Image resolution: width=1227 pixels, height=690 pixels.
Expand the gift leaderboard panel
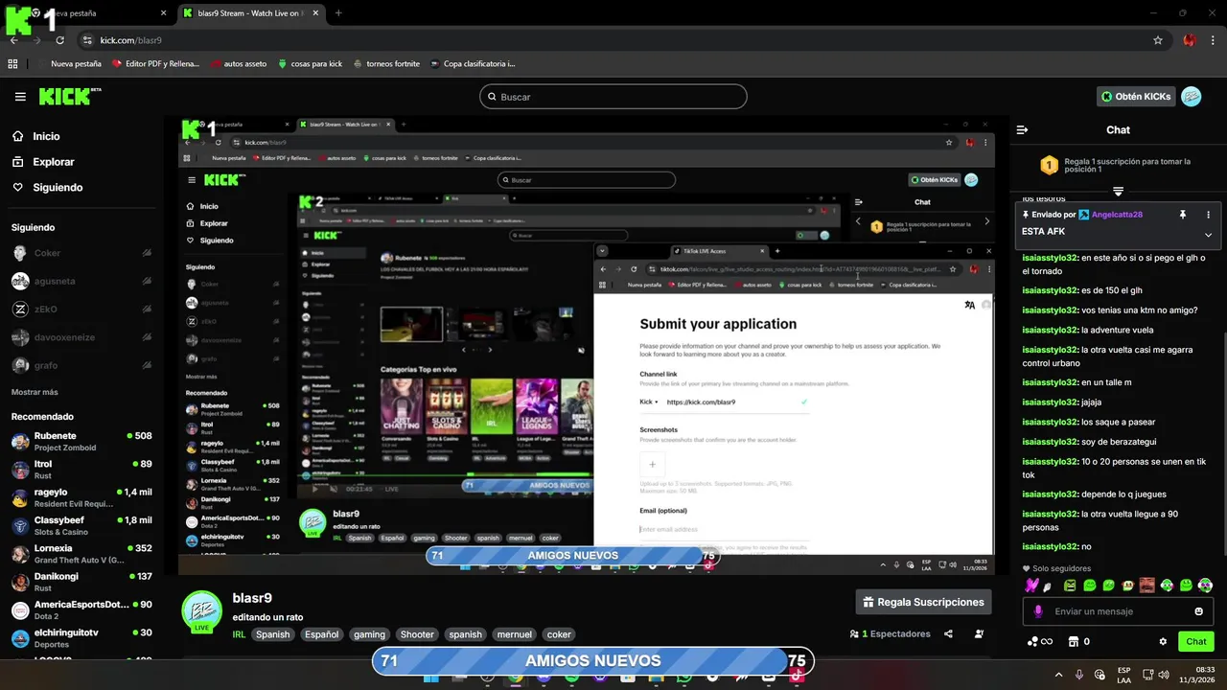coord(1118,192)
